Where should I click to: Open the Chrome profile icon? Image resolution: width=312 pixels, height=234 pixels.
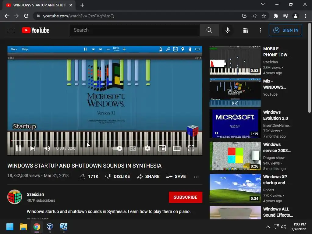click(x=296, y=16)
